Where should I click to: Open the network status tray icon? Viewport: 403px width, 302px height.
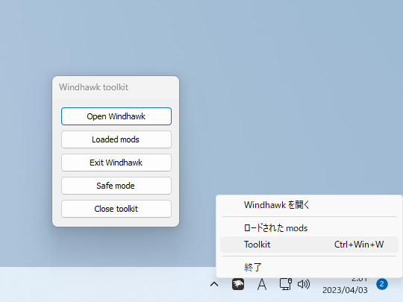point(286,284)
